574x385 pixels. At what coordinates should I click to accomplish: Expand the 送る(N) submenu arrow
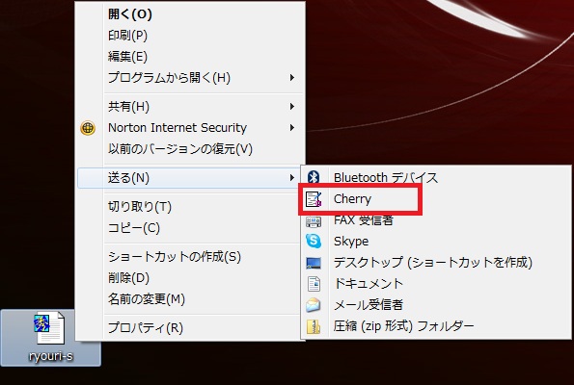tap(291, 178)
